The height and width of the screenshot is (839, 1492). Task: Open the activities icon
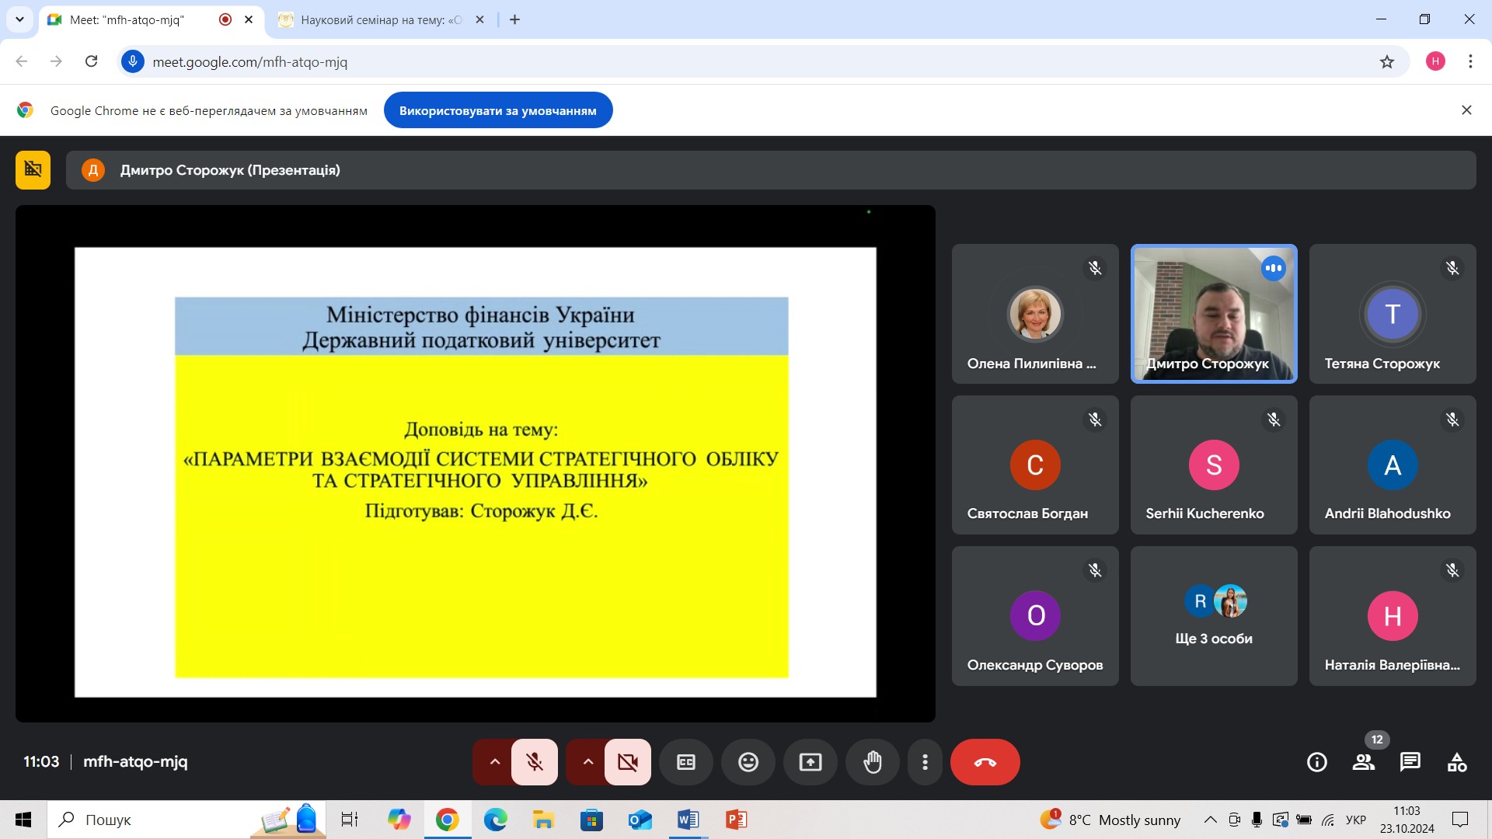pos(1457,762)
